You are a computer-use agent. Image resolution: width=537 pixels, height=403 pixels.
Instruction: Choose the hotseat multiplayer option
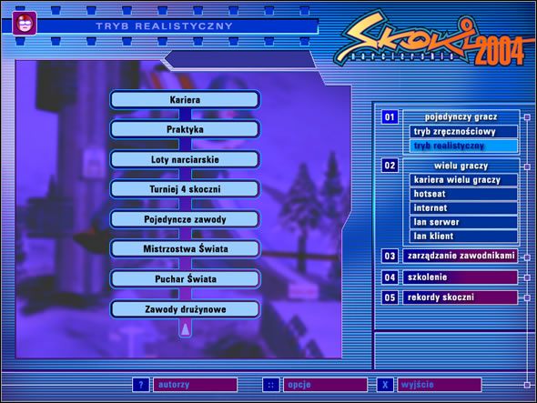pyautogui.click(x=463, y=194)
